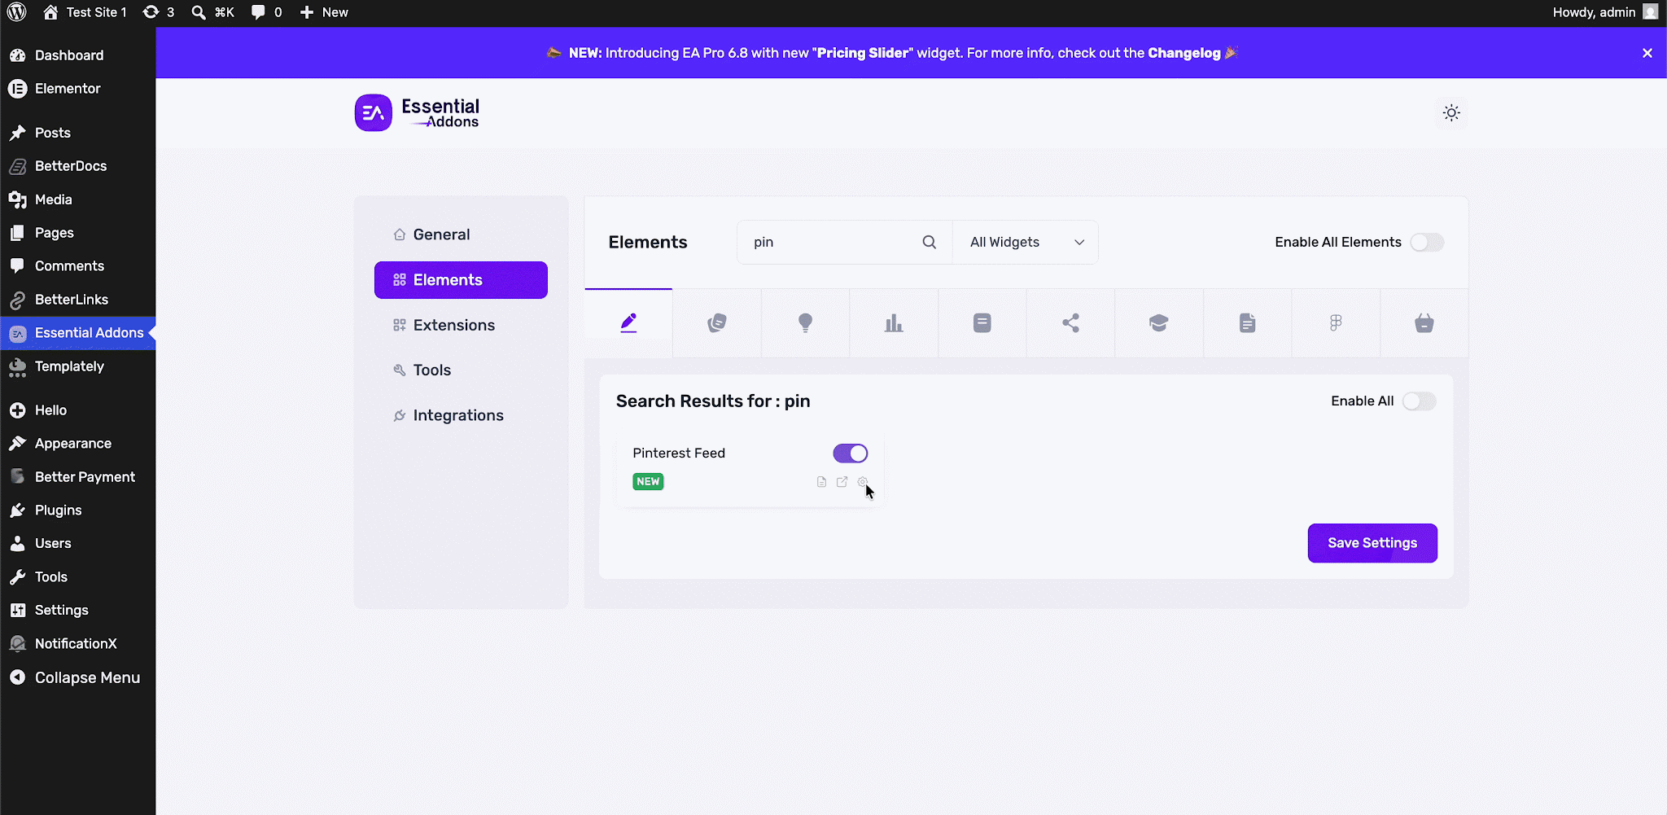Expand the All Widgets dropdown
This screenshot has width=1667, height=815.
pos(1026,242)
